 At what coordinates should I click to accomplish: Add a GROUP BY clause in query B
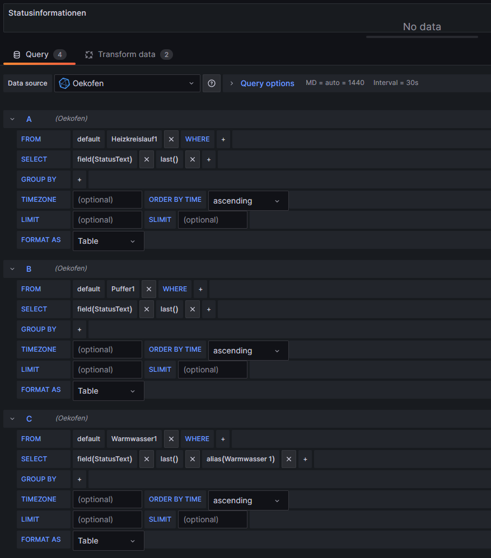coord(80,329)
